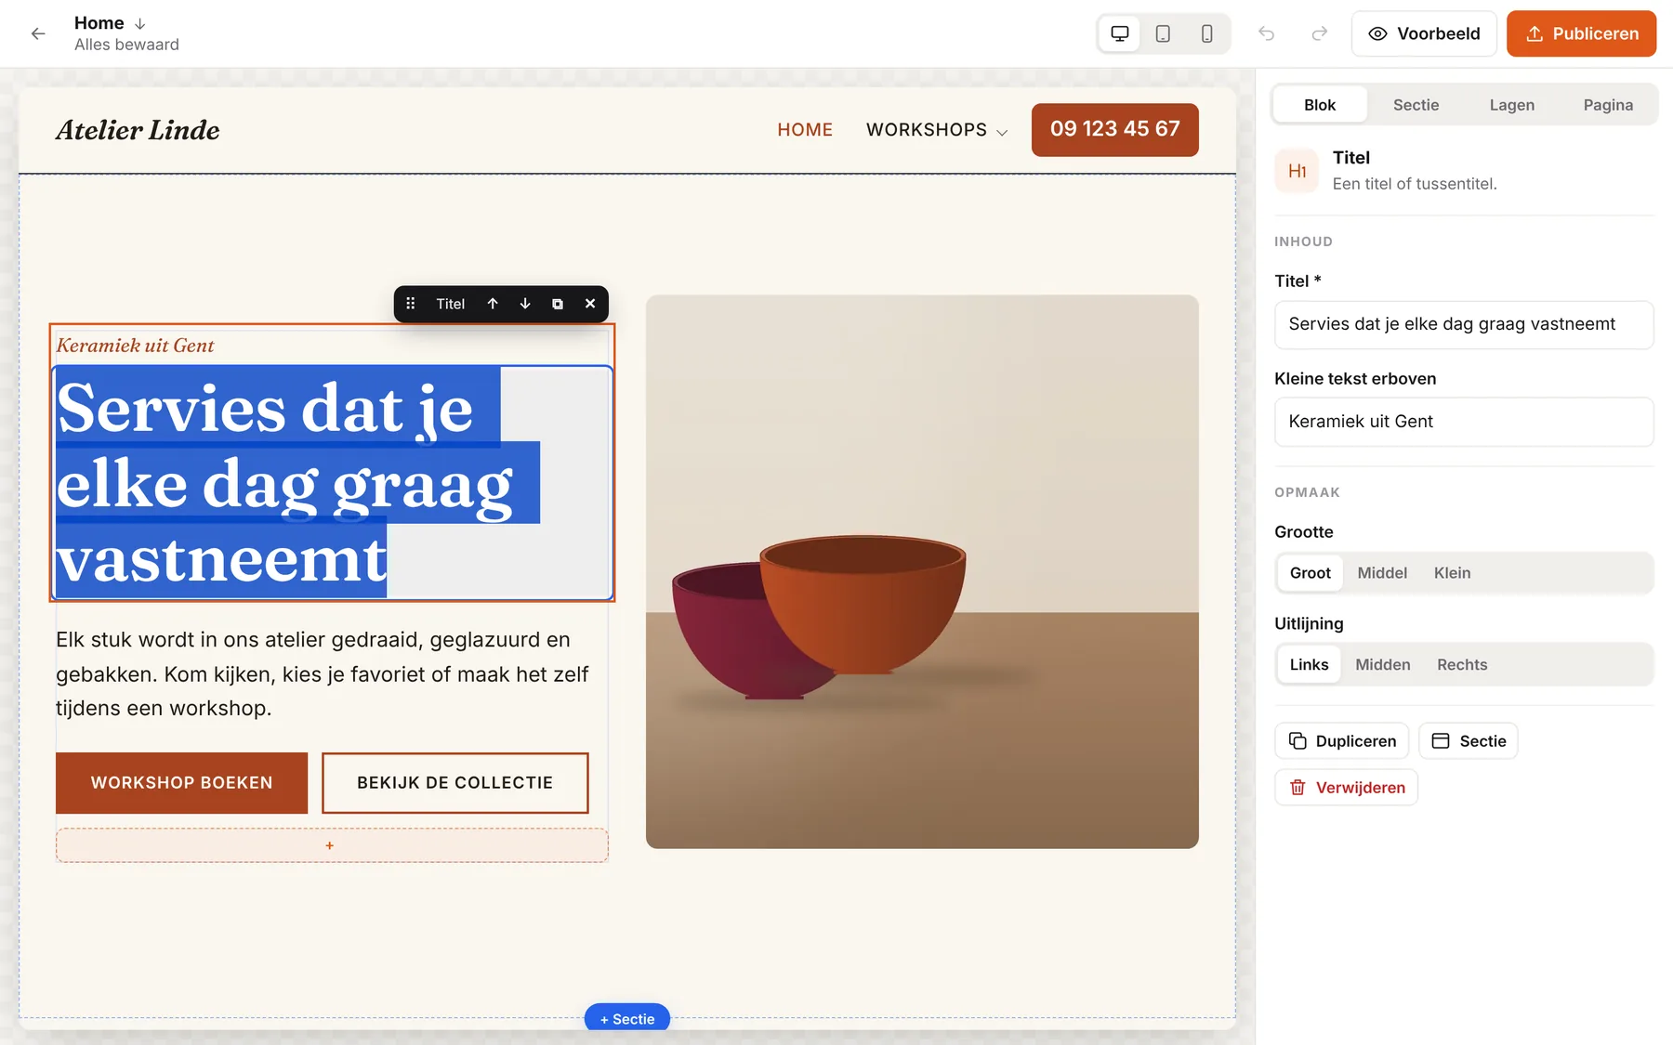Set size to Groot
Screen dimensions: 1673x1045
(1310, 573)
